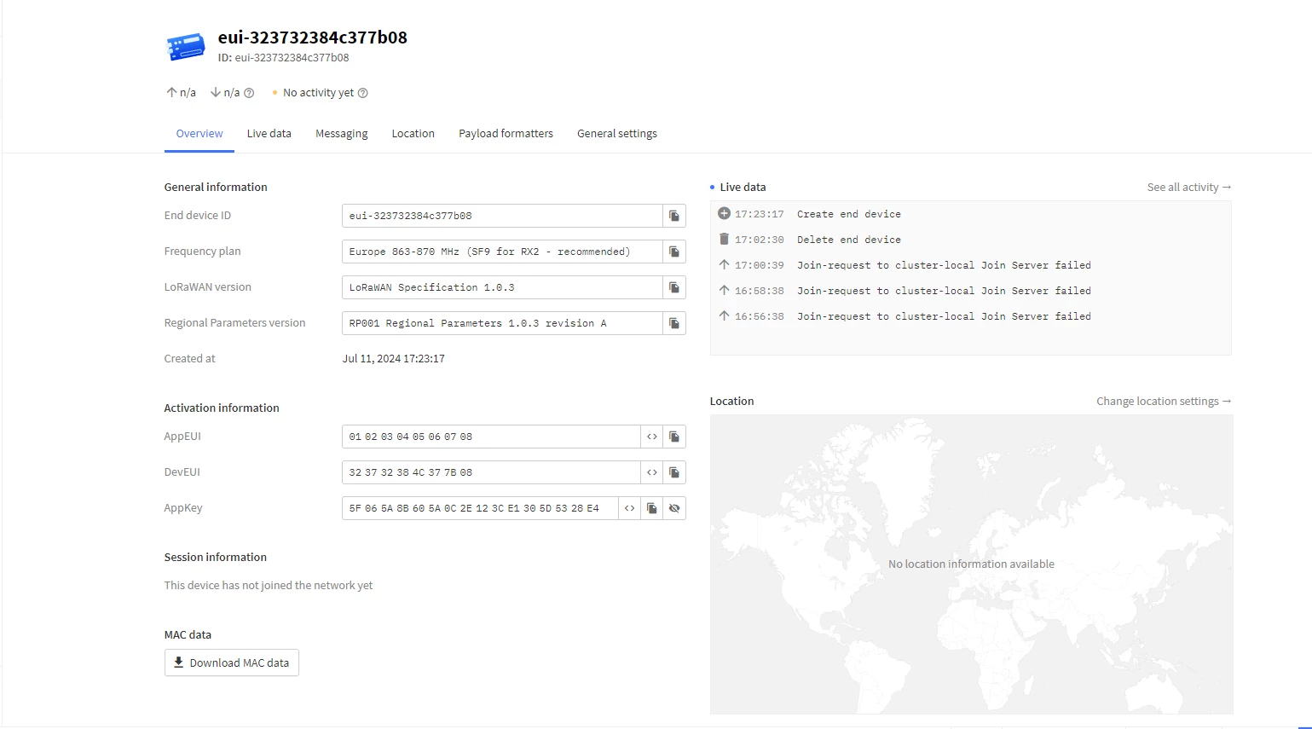Click the LoRaWAN version field

pyautogui.click(x=502, y=287)
